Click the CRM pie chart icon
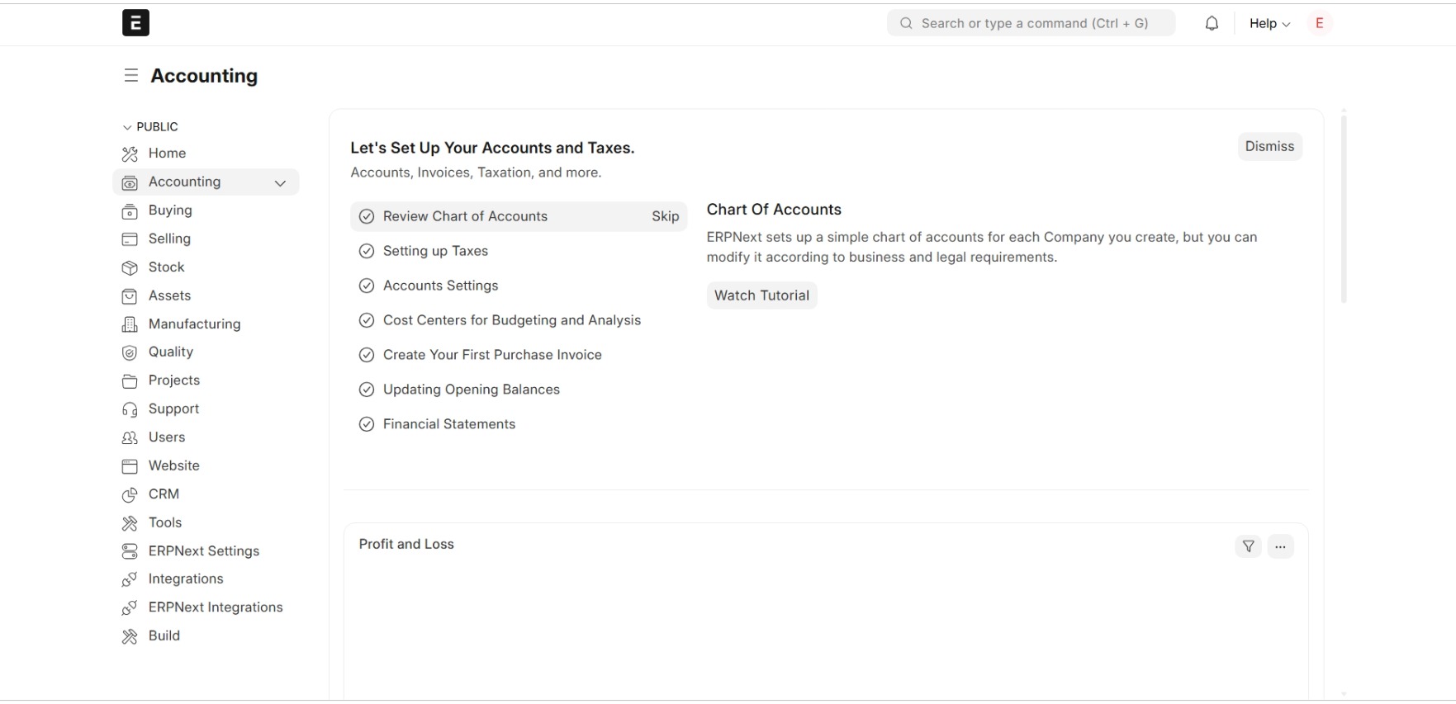The width and height of the screenshot is (1456, 704). tap(130, 494)
